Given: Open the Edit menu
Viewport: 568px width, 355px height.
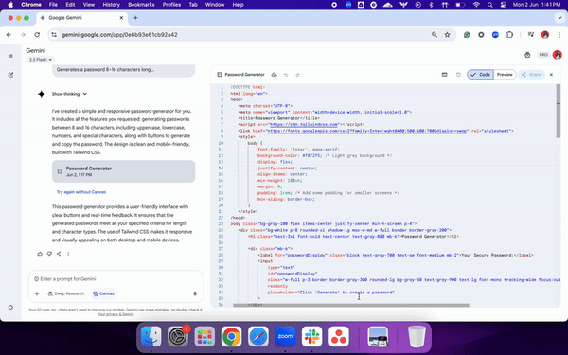Looking at the screenshot, I should 70,5.
